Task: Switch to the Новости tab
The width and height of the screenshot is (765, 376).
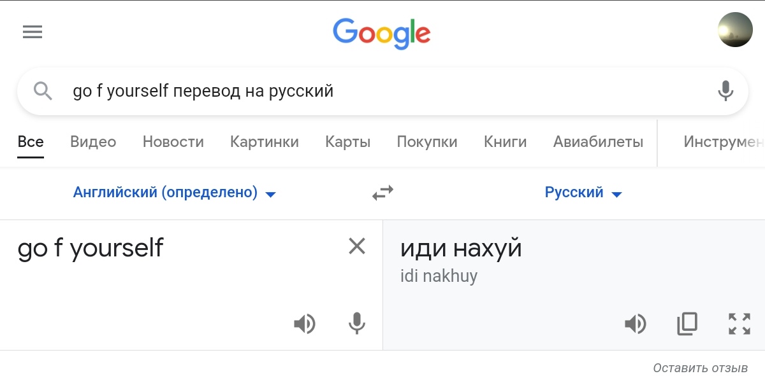Action: coord(173,142)
